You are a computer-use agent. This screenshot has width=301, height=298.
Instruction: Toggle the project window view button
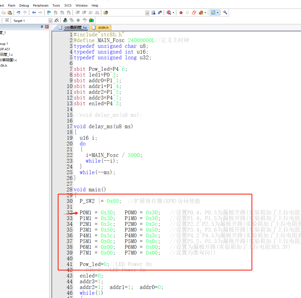coord(213,13)
